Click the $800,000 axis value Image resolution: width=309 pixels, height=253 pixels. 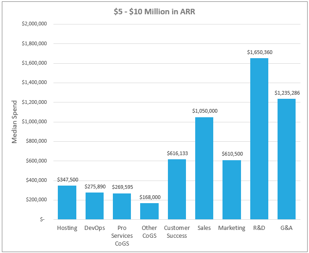[x=37, y=141]
